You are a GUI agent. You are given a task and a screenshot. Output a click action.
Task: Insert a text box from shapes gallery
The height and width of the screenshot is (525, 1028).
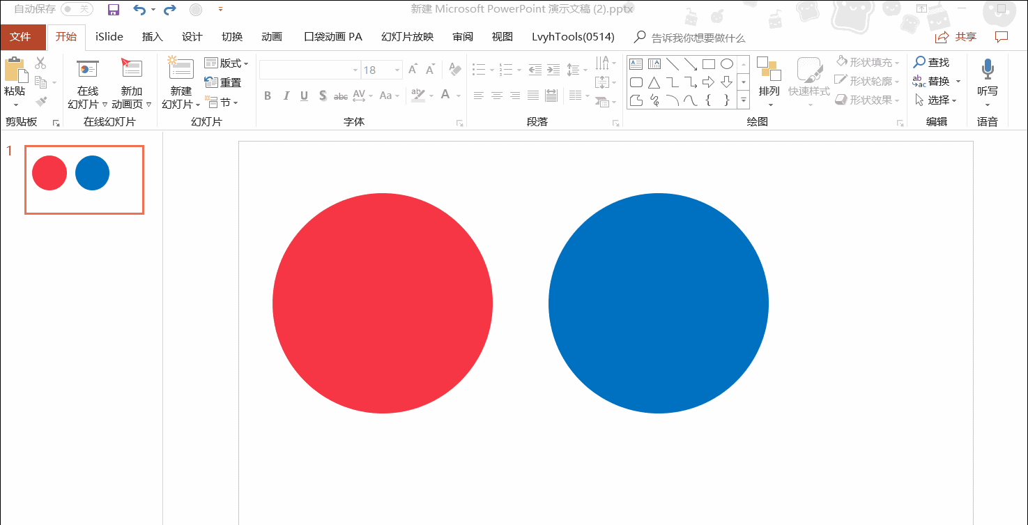636,64
